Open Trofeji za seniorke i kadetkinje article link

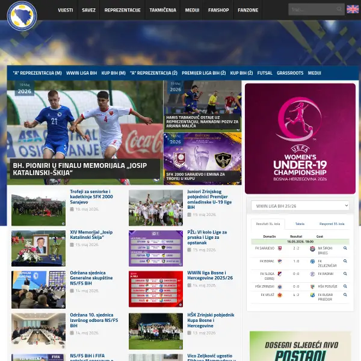[91, 197]
